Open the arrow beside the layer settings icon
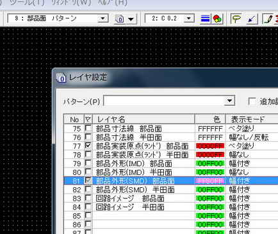Viewport: 278px width, 234px height. click(131, 19)
